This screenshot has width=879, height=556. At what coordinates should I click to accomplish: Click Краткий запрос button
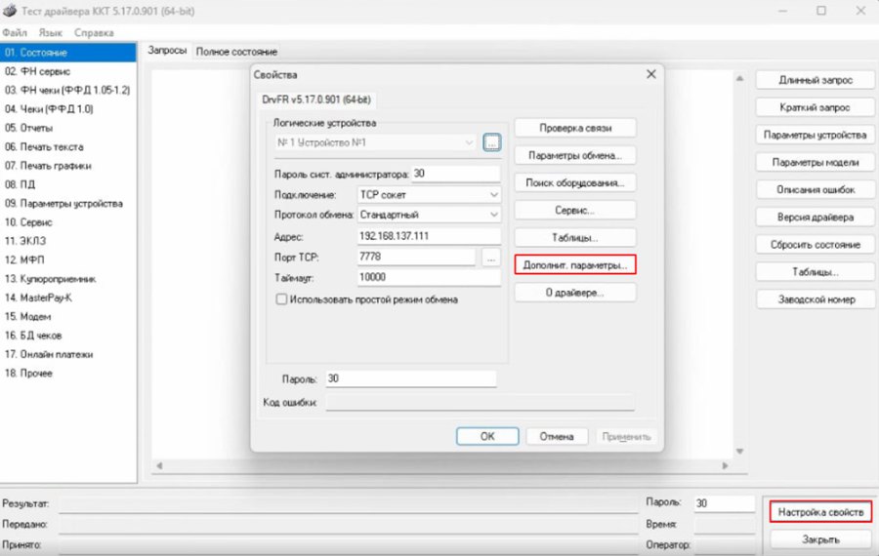click(816, 107)
